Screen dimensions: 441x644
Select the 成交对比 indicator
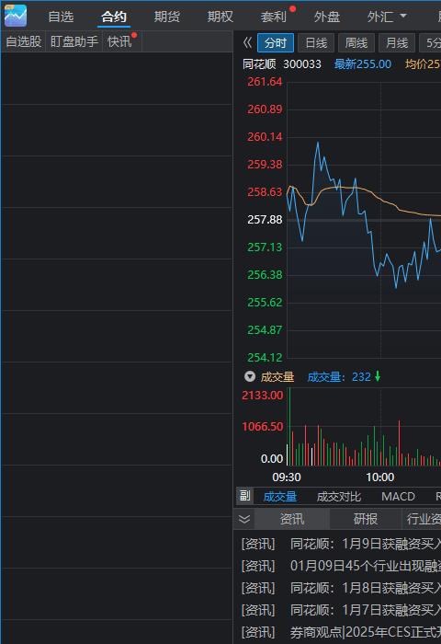coord(338,496)
